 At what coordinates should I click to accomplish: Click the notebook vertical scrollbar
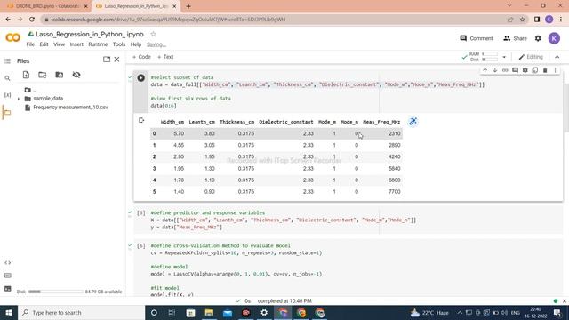pyautogui.click(x=566, y=108)
